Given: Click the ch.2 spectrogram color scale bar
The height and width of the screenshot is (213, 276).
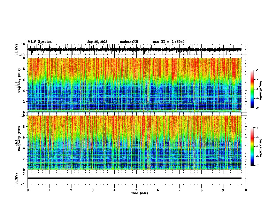Looking at the screenshot, I should (x=252, y=147).
